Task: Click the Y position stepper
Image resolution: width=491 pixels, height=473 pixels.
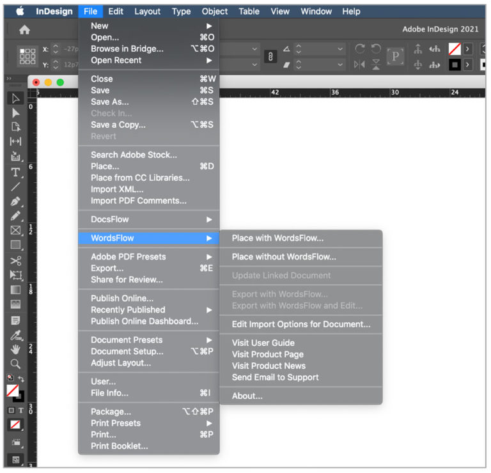Action: pyautogui.click(x=56, y=65)
